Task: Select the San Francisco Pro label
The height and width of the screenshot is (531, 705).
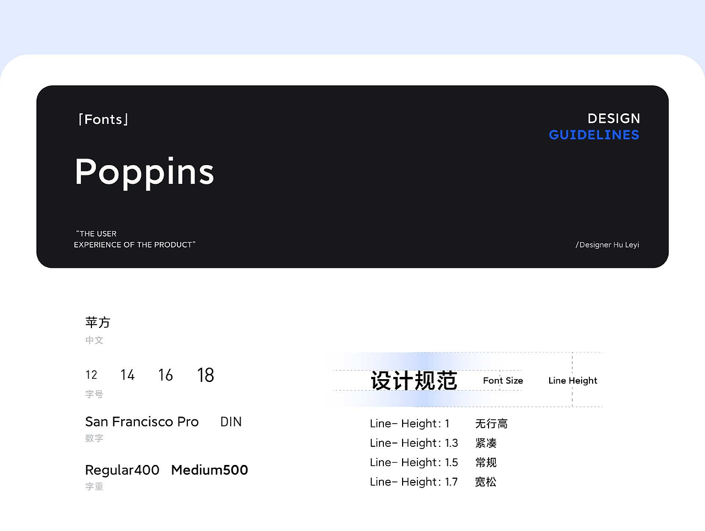Action: pyautogui.click(x=142, y=422)
